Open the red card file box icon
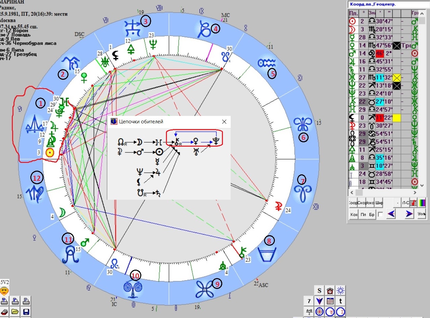The width and height of the screenshot is (430, 318). [x=4, y=312]
